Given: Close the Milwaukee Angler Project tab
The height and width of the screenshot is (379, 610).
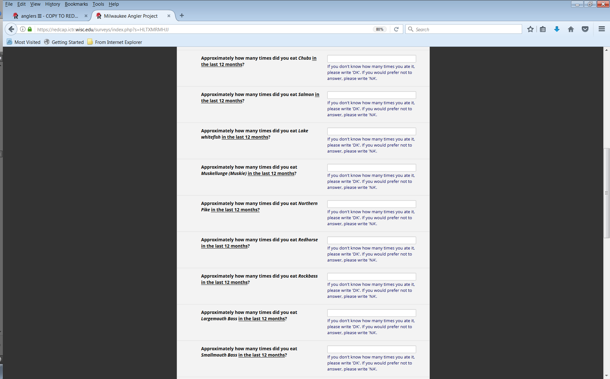Looking at the screenshot, I should tap(169, 16).
